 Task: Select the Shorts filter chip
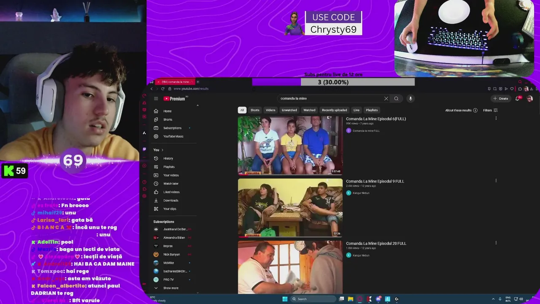click(255, 110)
